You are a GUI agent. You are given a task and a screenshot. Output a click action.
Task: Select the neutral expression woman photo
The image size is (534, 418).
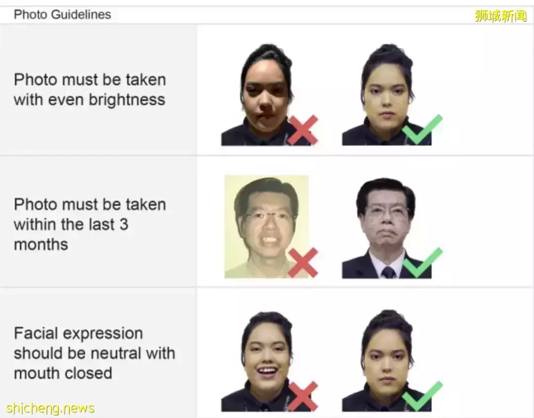click(x=387, y=361)
